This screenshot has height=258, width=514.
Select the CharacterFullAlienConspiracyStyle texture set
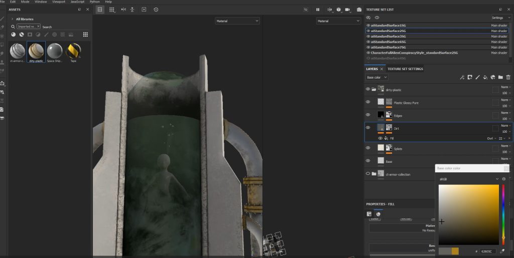pos(438,53)
